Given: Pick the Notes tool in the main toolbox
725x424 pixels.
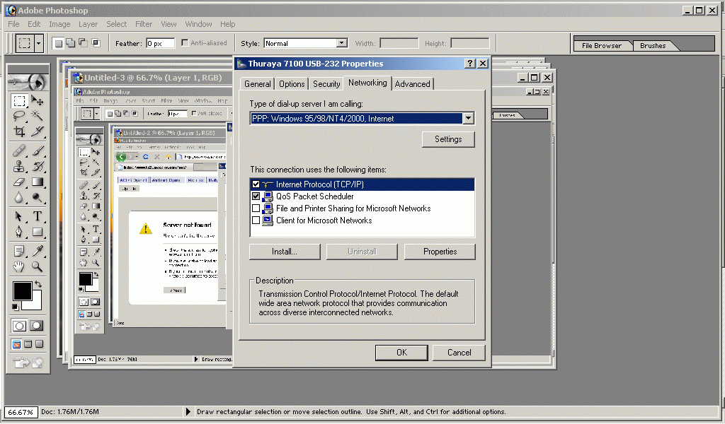Looking at the screenshot, I should pos(19,251).
